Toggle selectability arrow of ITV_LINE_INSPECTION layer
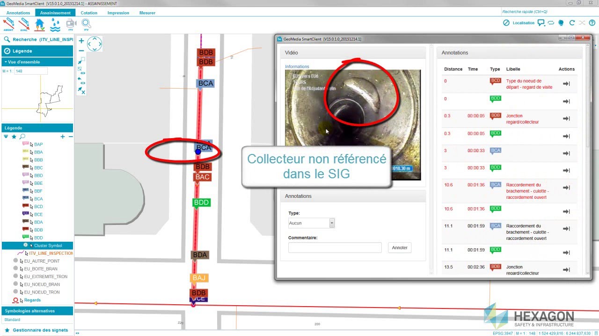 [26, 253]
